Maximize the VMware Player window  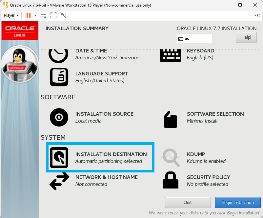click(240, 5)
